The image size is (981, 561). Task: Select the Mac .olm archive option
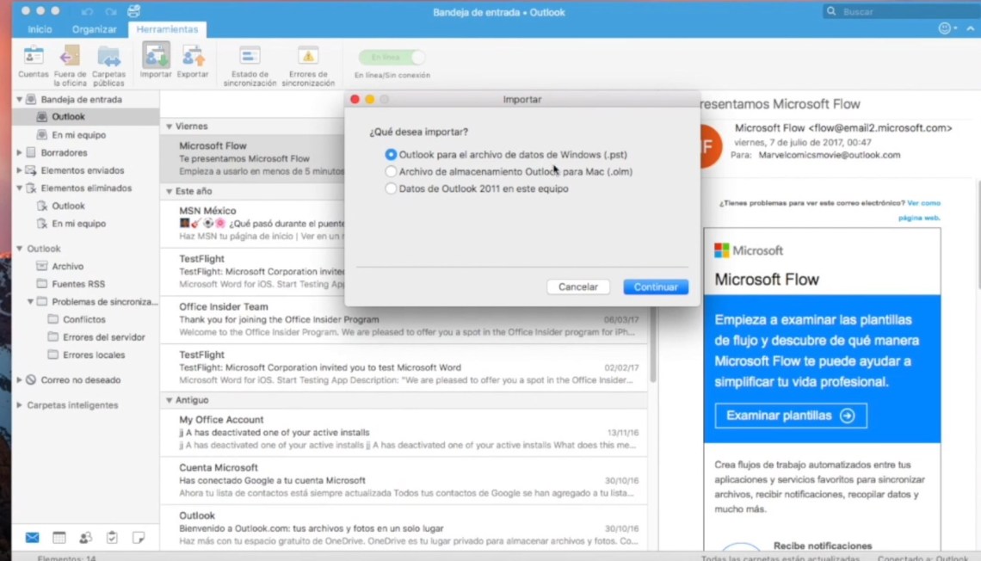[x=392, y=172]
